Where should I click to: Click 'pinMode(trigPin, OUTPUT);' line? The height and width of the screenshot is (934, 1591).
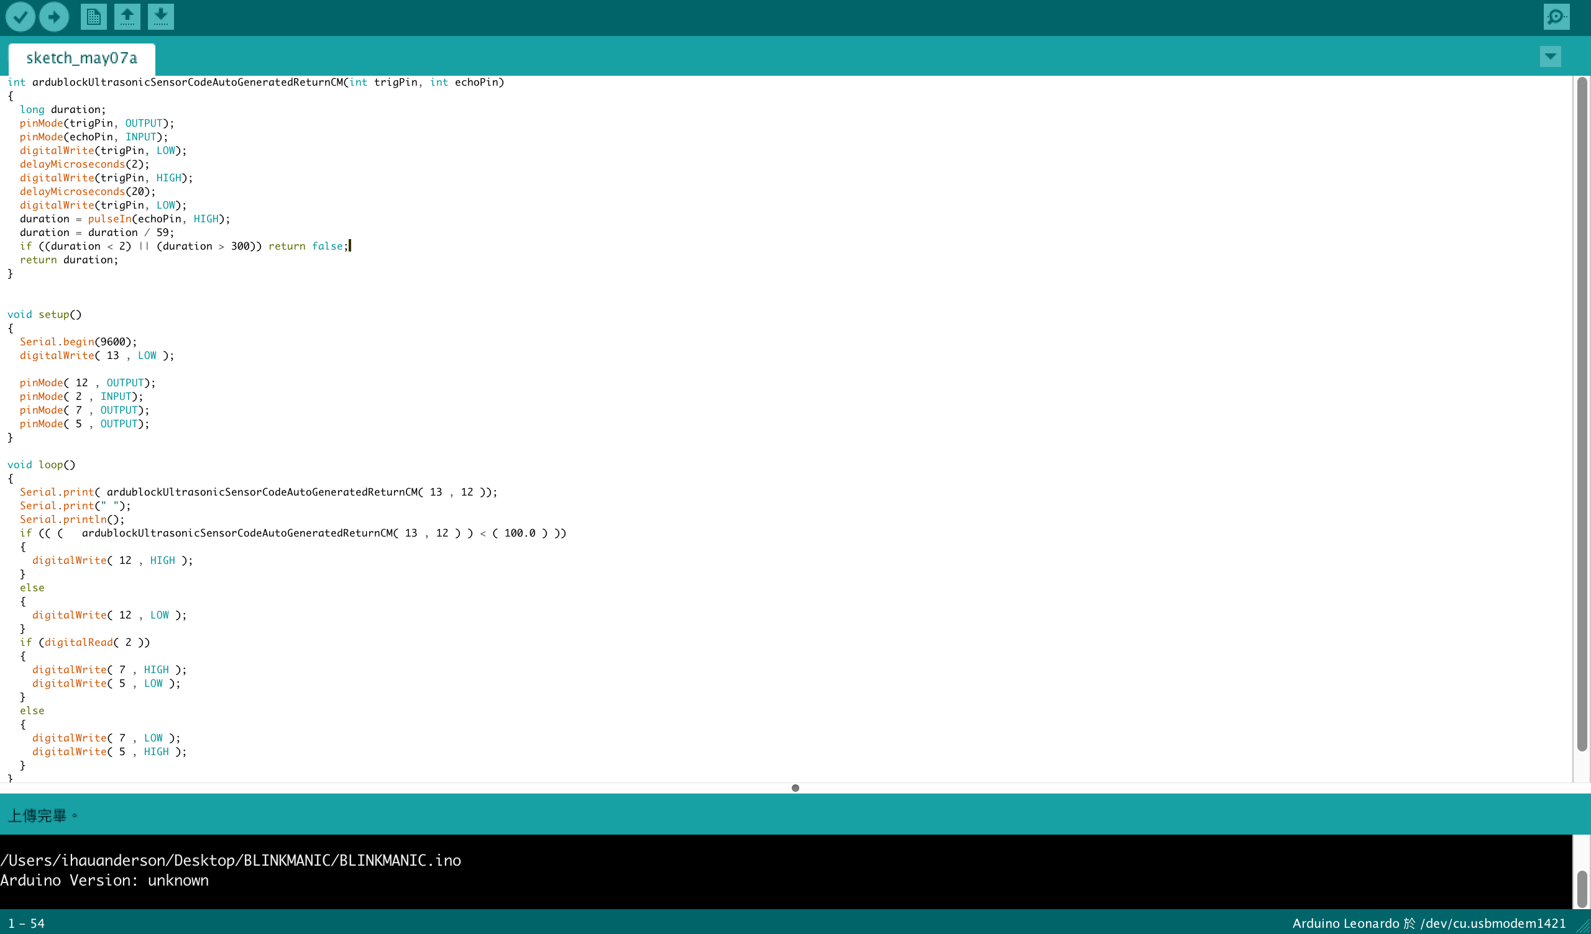96,123
